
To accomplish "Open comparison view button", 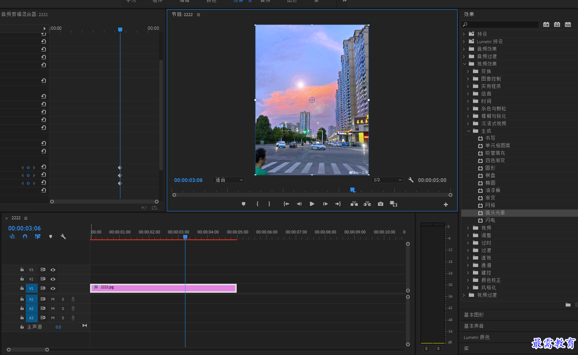I will click(x=393, y=204).
